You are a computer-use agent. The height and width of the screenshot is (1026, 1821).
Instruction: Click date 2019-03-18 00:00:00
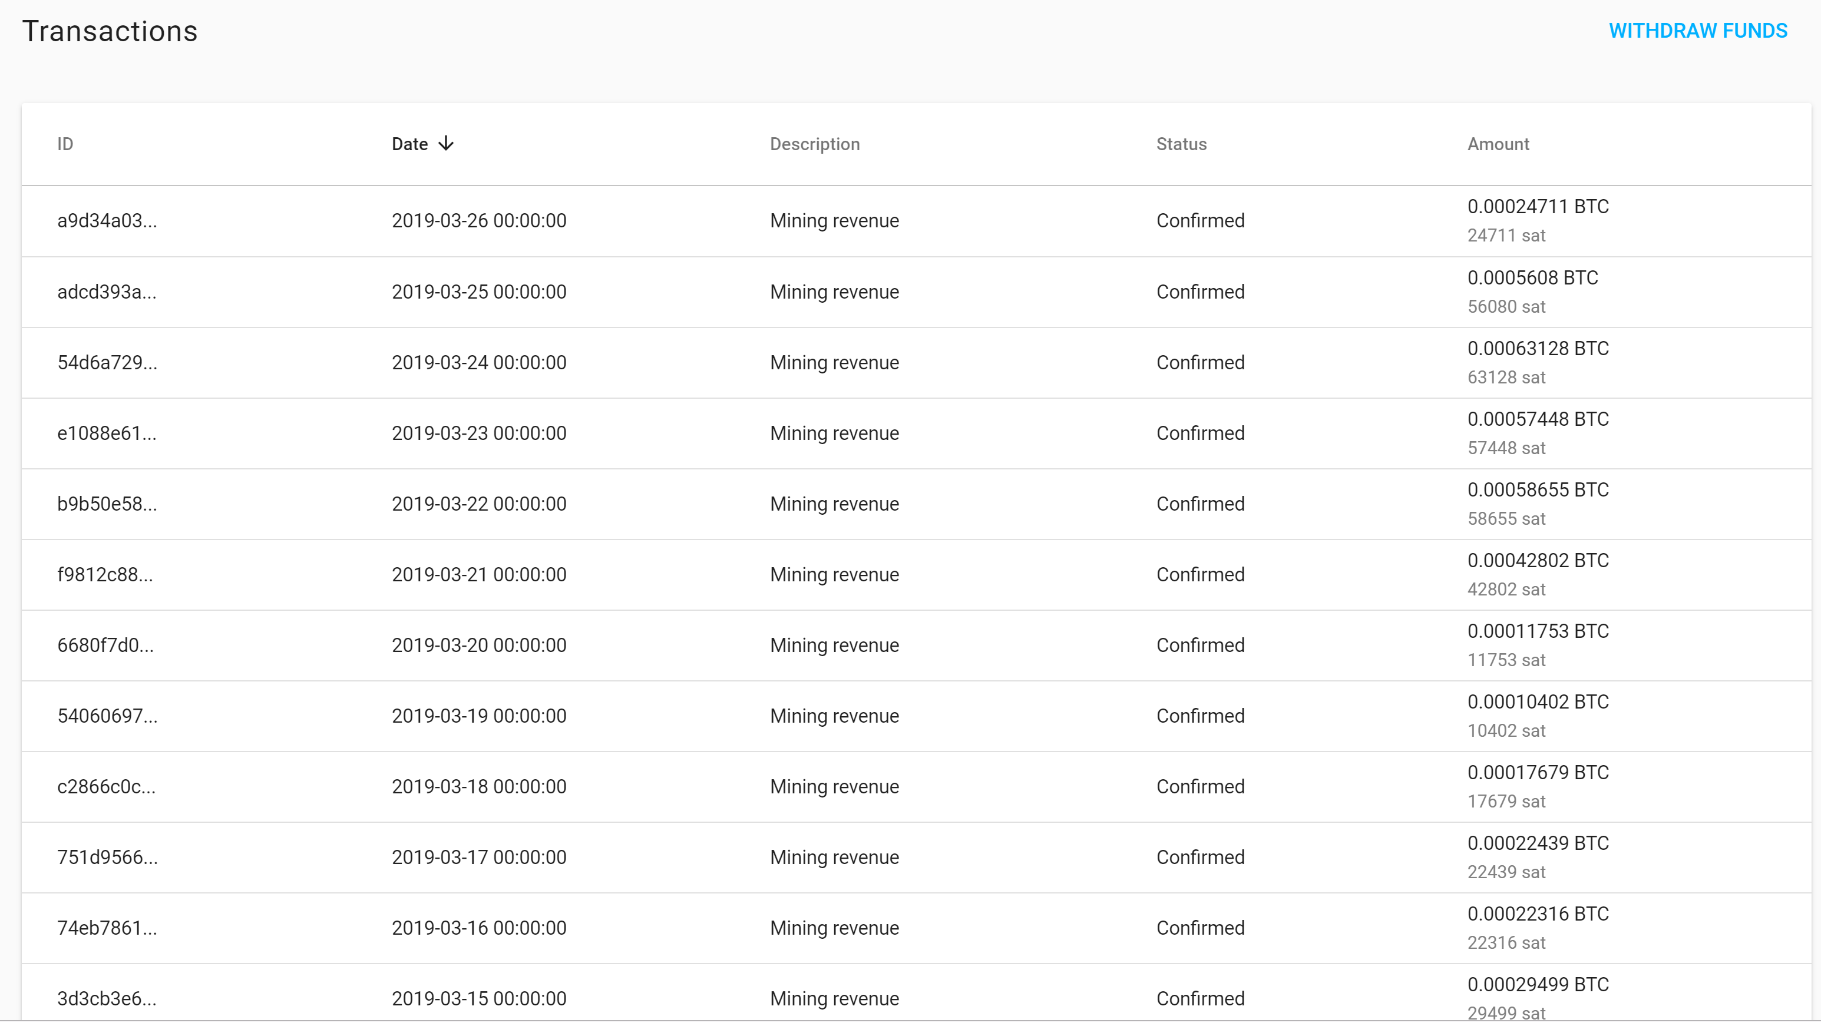pyautogui.click(x=478, y=786)
